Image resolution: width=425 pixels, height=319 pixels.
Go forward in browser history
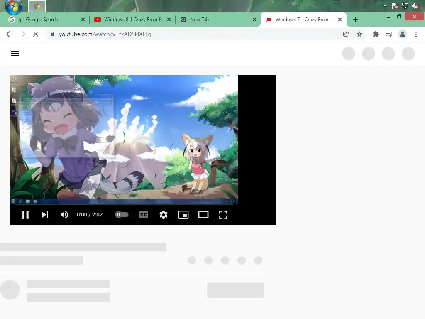(22, 34)
